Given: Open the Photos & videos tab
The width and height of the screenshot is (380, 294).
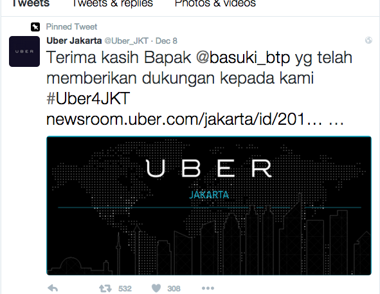Looking at the screenshot, I should (x=215, y=3).
